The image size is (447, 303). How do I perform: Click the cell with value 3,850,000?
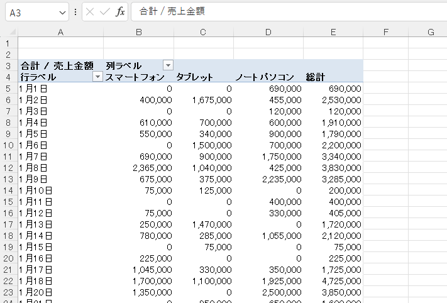333,292
